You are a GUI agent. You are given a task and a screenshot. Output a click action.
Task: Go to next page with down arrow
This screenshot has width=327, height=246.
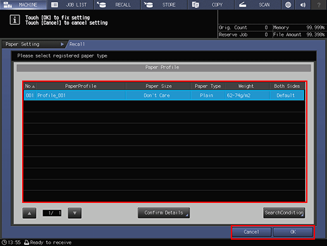pyautogui.click(x=75, y=213)
